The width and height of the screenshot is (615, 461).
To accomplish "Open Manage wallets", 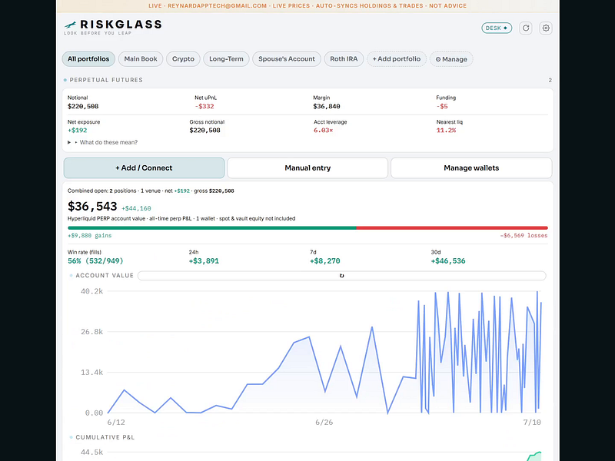I will coord(471,167).
